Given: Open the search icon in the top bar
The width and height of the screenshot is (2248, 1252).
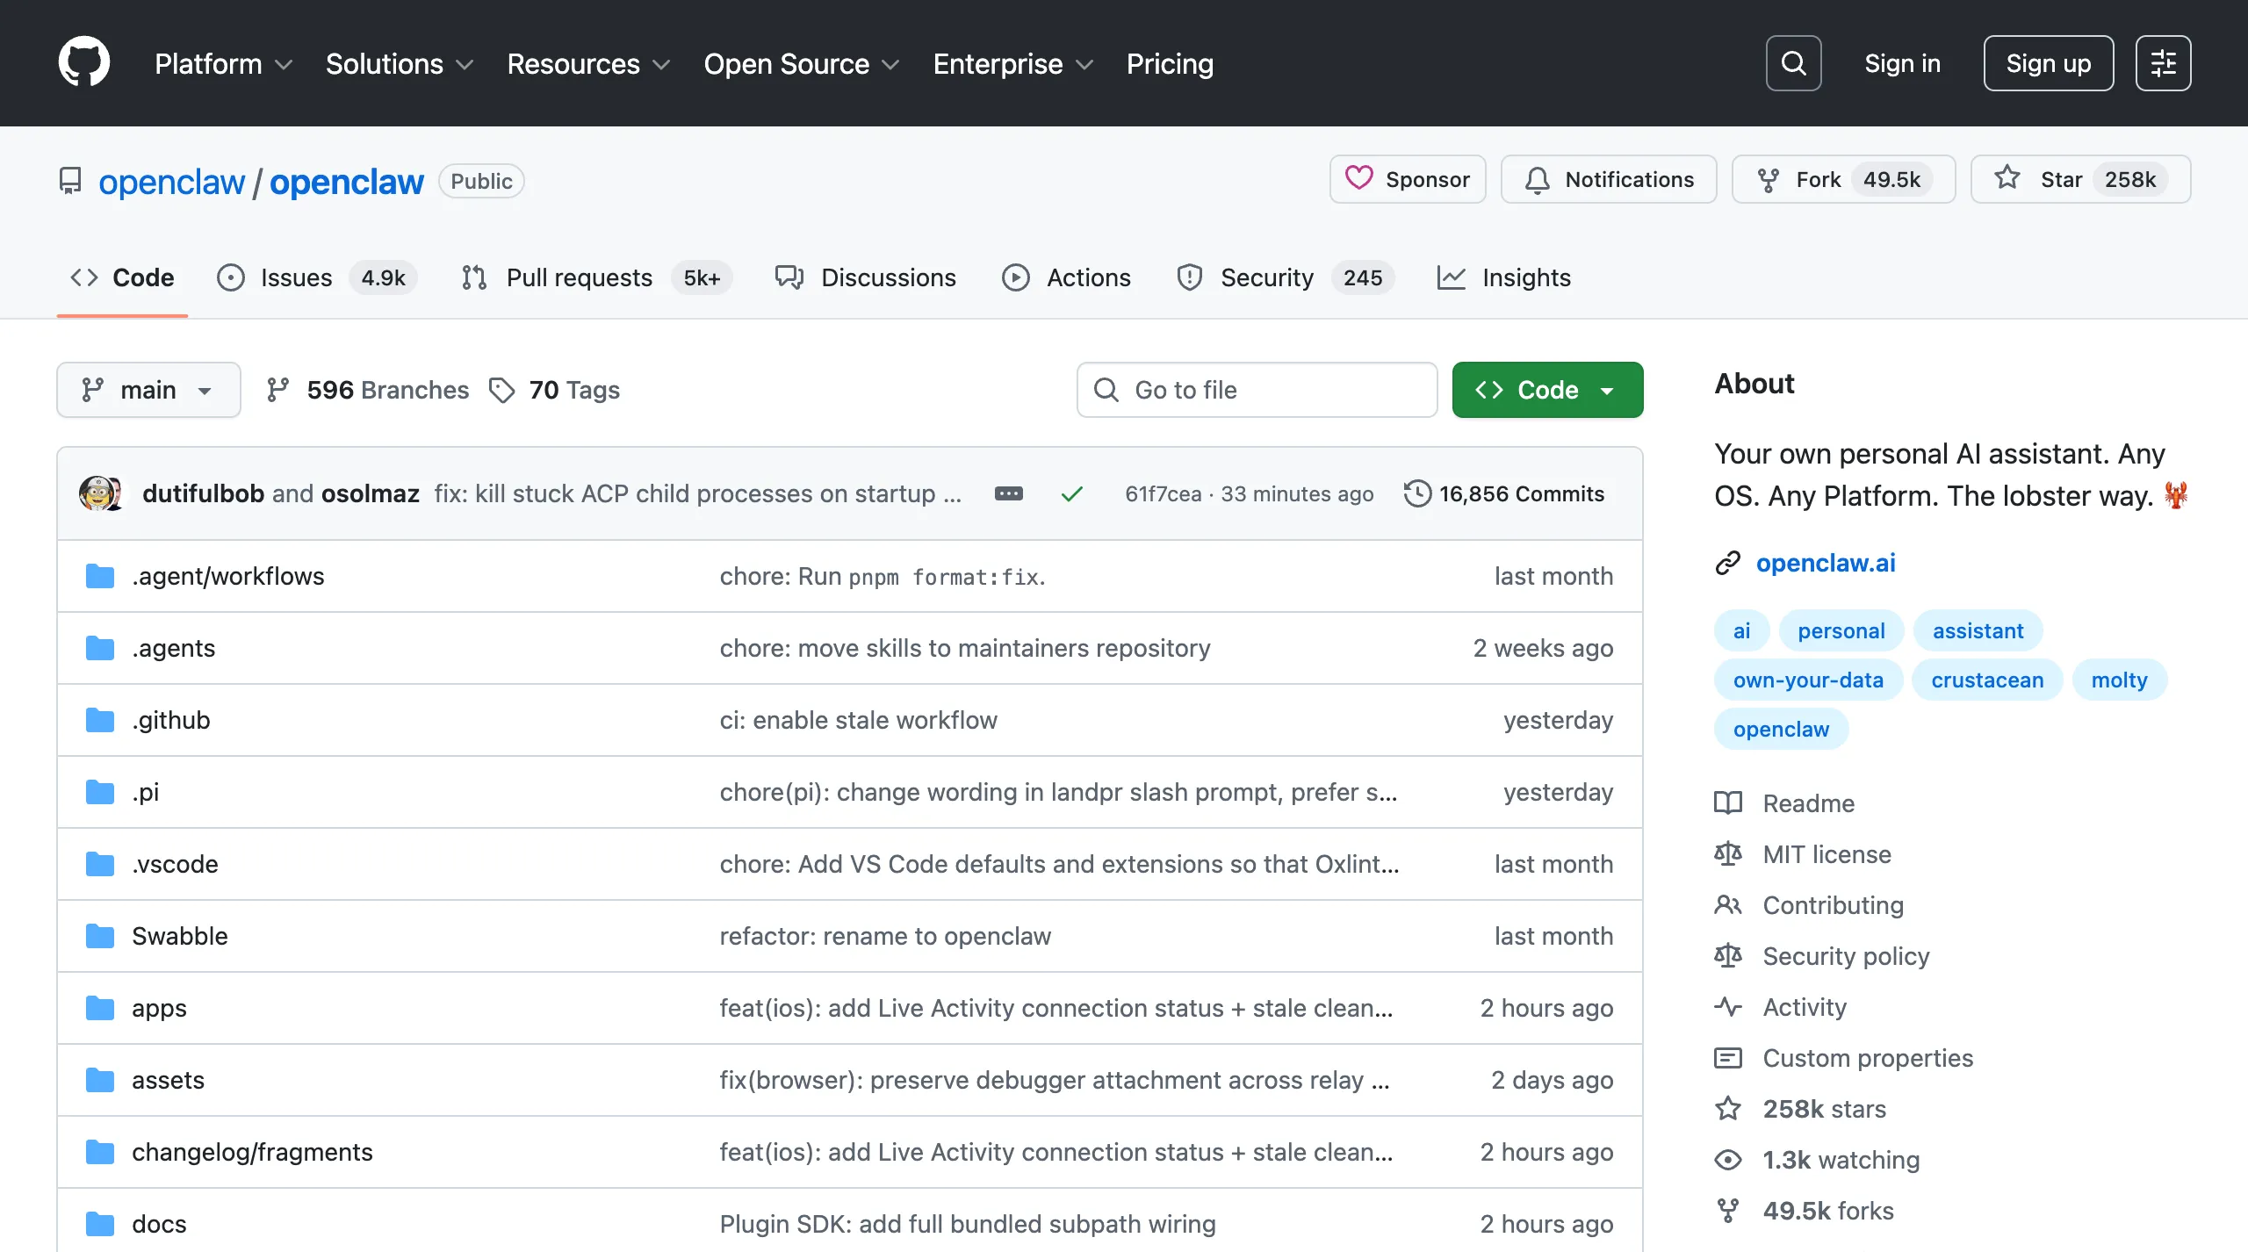Looking at the screenshot, I should (x=1793, y=62).
